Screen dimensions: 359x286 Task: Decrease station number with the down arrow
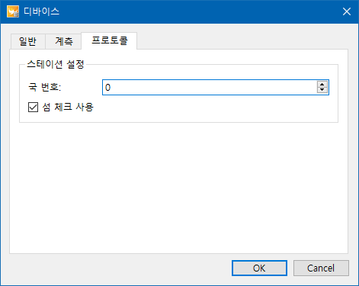(x=322, y=90)
